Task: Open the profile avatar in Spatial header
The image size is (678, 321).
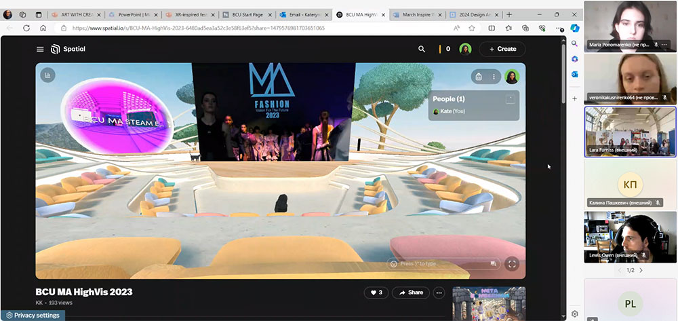Action: point(465,50)
